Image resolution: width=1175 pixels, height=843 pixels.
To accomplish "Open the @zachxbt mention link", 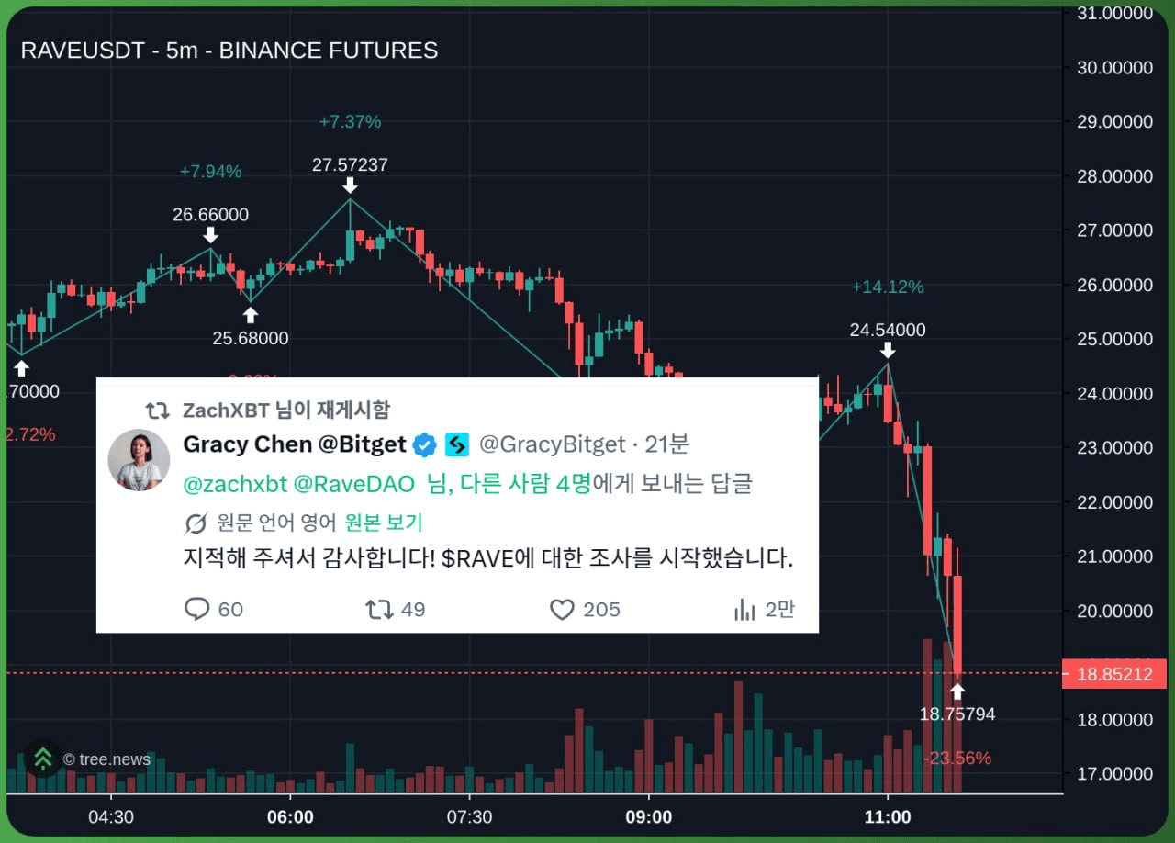I will [x=234, y=483].
